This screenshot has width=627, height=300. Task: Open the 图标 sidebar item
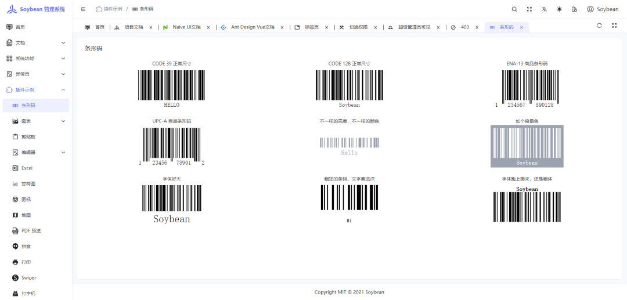(x=36, y=200)
